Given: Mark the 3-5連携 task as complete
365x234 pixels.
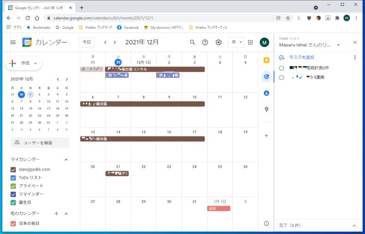Looking at the screenshot, I should coord(282,77).
